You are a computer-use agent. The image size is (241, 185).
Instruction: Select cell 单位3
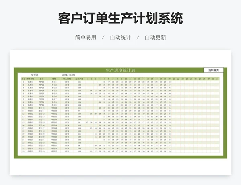(54, 88)
